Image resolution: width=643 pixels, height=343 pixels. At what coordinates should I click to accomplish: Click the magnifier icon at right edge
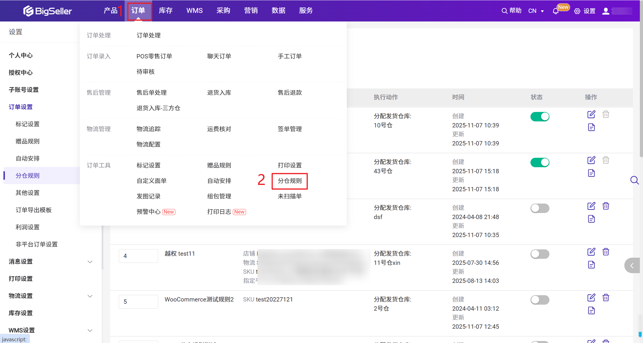pos(634,180)
